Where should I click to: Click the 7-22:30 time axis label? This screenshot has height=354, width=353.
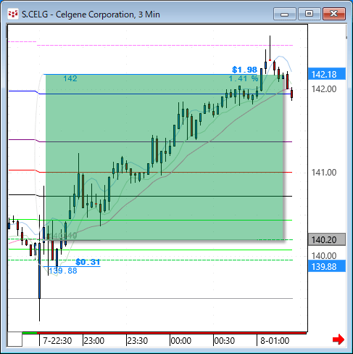point(57,341)
